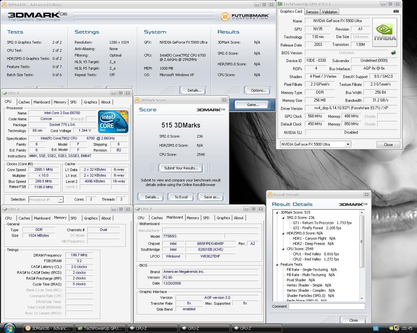Viewport: 417px width, 333px height.
Task: Click the DE language indicator in tray
Action: click(x=375, y=328)
